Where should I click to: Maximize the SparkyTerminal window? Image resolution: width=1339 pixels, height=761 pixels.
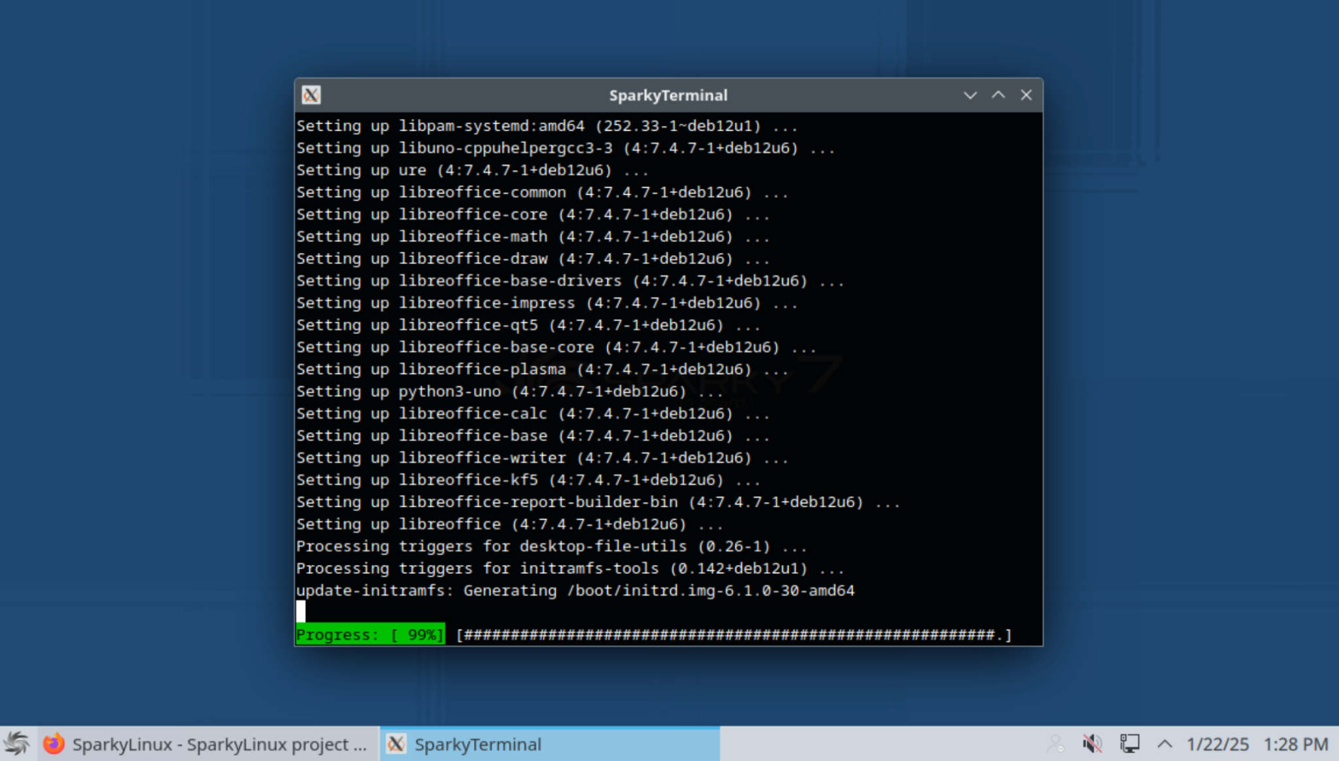[998, 95]
